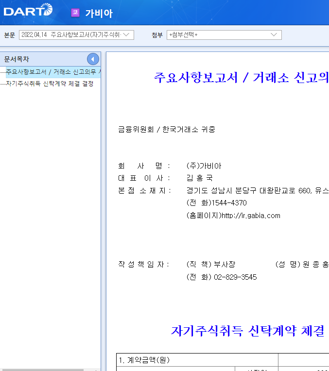Select 주요사항보고서 / 거래소 신고의무 tree item
The height and width of the screenshot is (371, 329).
tap(53, 72)
